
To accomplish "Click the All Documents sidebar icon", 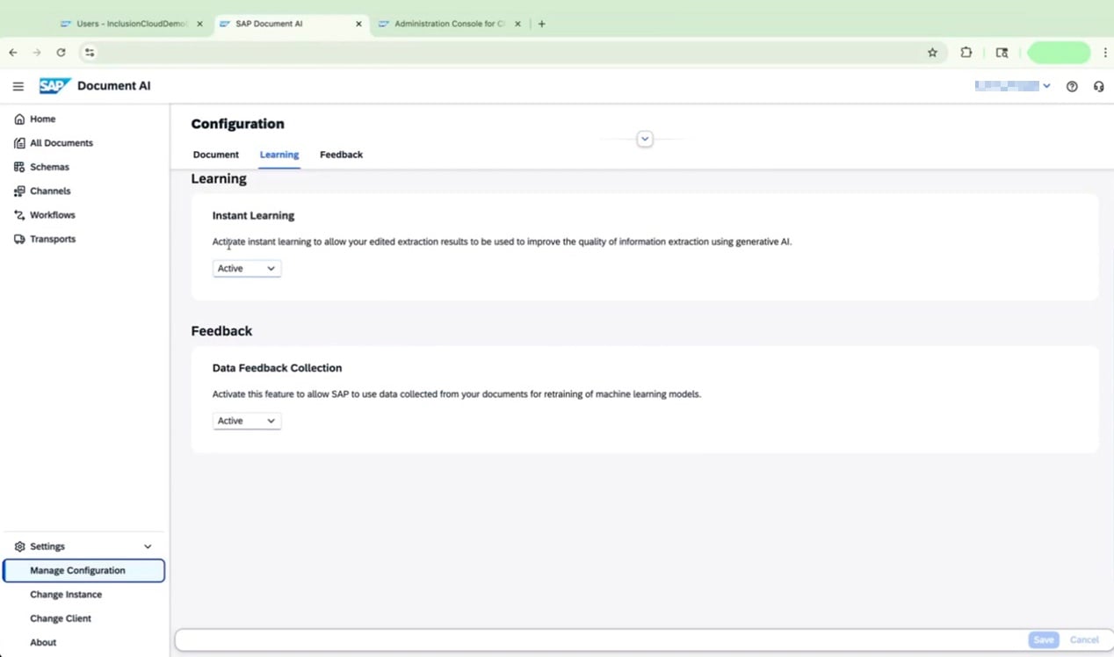I will pyautogui.click(x=19, y=142).
